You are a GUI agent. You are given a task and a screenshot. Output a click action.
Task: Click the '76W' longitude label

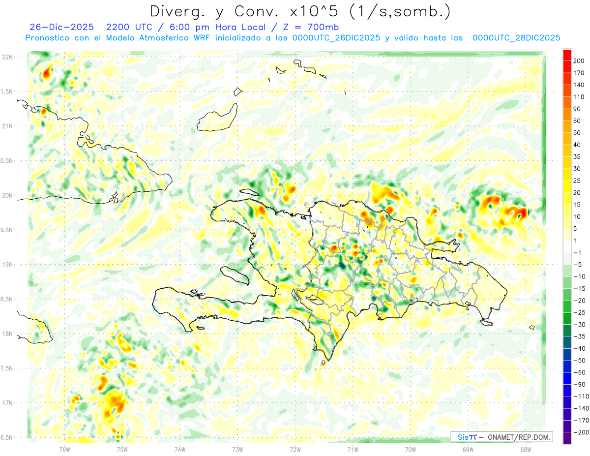point(64,450)
